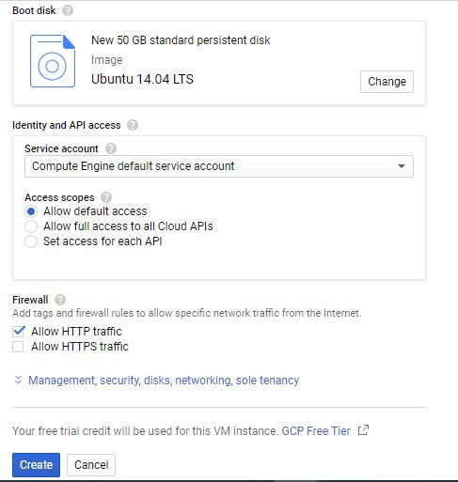Open the Identity and API access help icon
The image size is (458, 482).
pyautogui.click(x=133, y=125)
